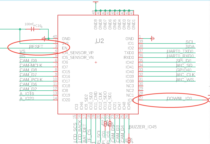
Task: Click the BUZZER_IO45 net label
Action: 143,127
